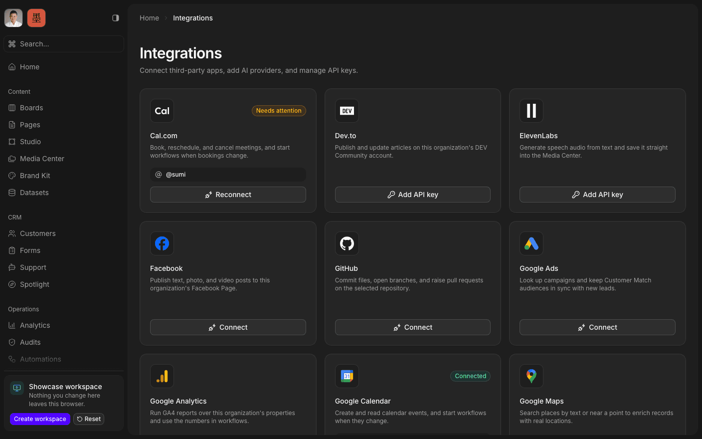Click the Spotlight compass icon
This screenshot has width=702, height=439.
12,284
